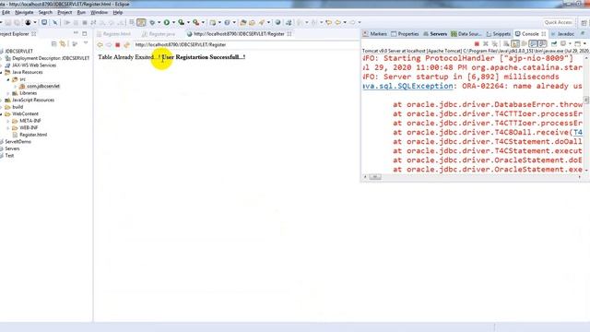Select Deployment Descriptor: JDBCSERVLET item
The image size is (590, 332).
(51, 58)
